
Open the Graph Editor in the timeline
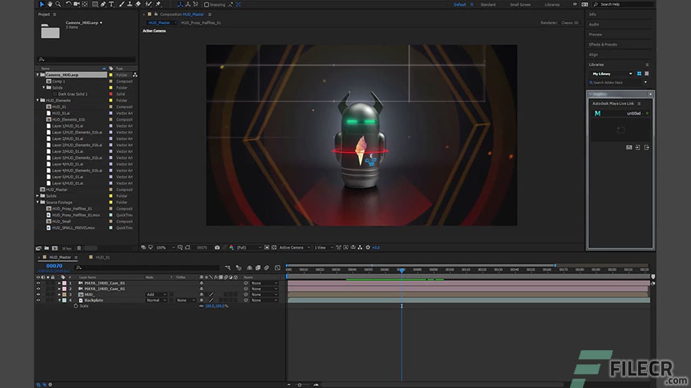tap(277, 268)
